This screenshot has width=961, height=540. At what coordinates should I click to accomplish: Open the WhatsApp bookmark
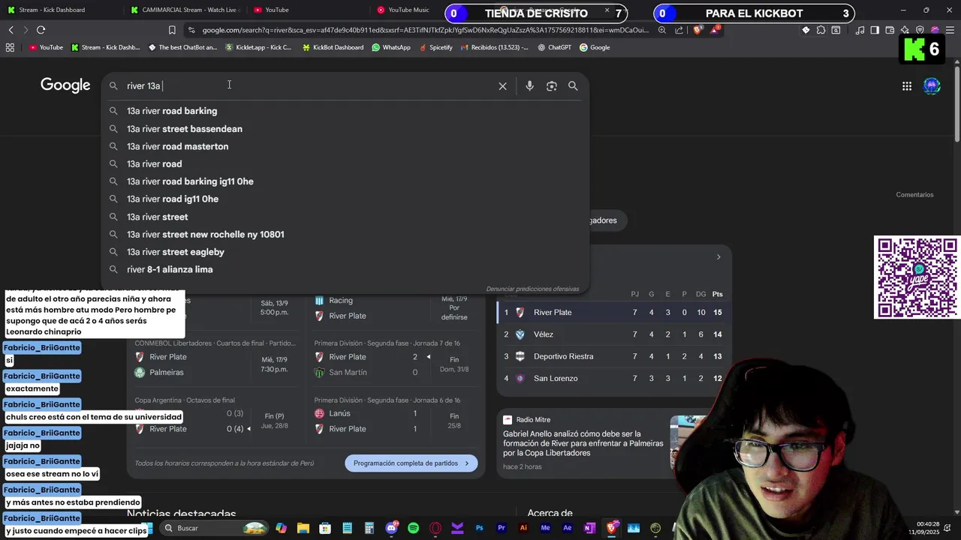tap(390, 47)
